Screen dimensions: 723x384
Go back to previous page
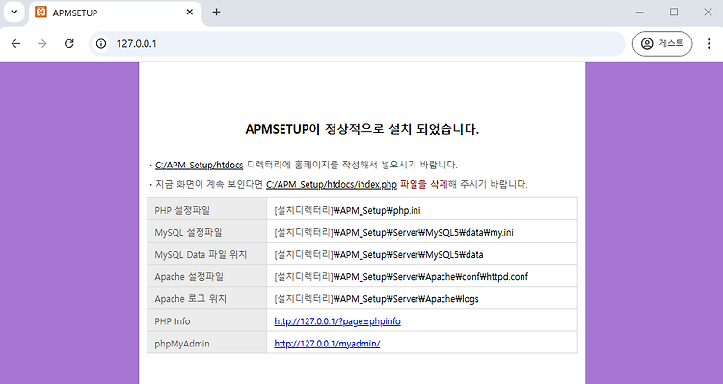click(x=15, y=43)
